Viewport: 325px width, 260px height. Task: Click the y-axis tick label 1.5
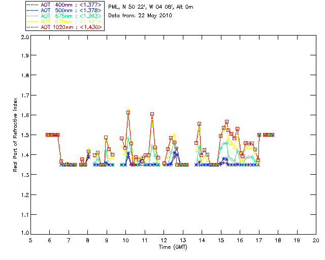(25, 135)
